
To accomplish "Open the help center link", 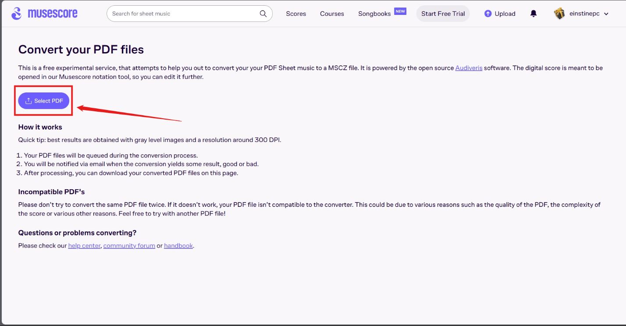I will click(84, 246).
